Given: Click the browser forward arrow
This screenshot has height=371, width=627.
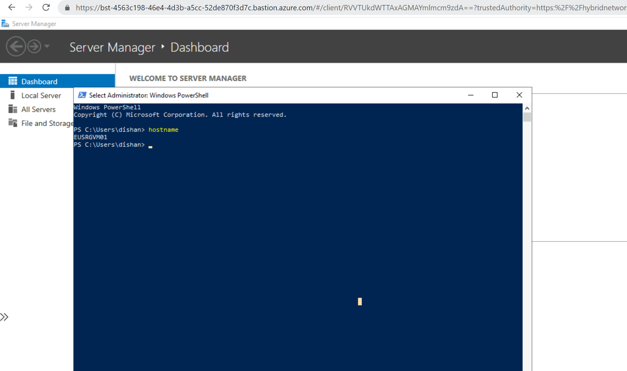Looking at the screenshot, I should 29,7.
